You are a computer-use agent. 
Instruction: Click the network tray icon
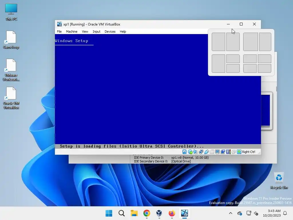pos(249,213)
